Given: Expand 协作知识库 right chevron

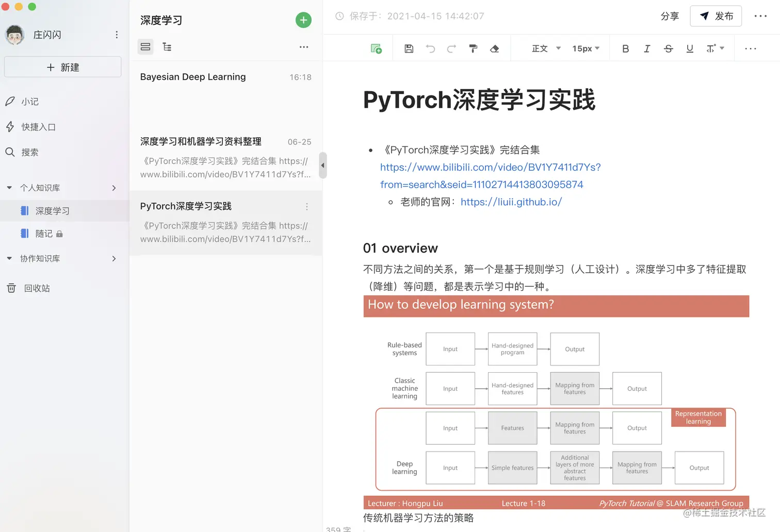Looking at the screenshot, I should click(114, 258).
